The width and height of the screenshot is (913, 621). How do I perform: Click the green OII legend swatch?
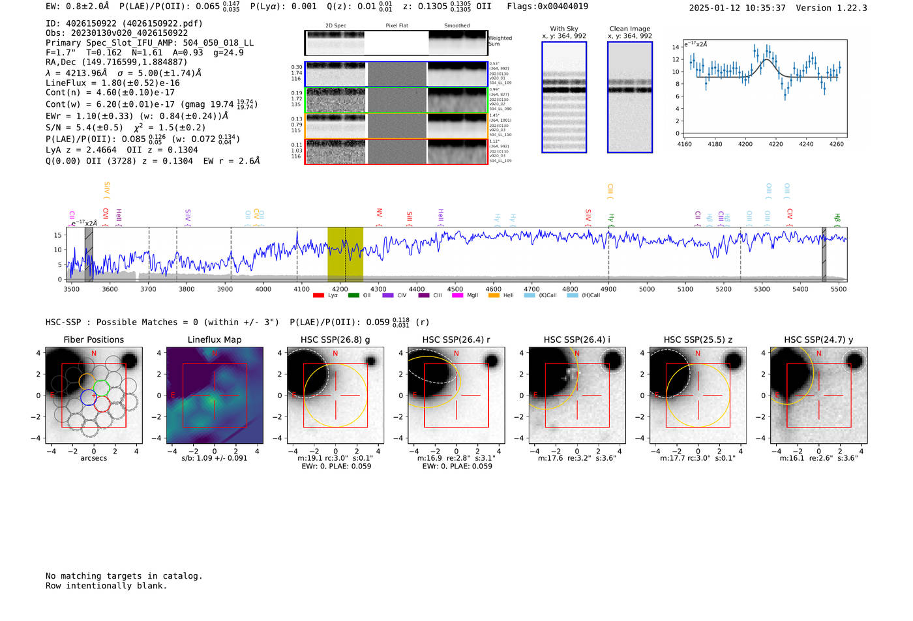(x=353, y=295)
